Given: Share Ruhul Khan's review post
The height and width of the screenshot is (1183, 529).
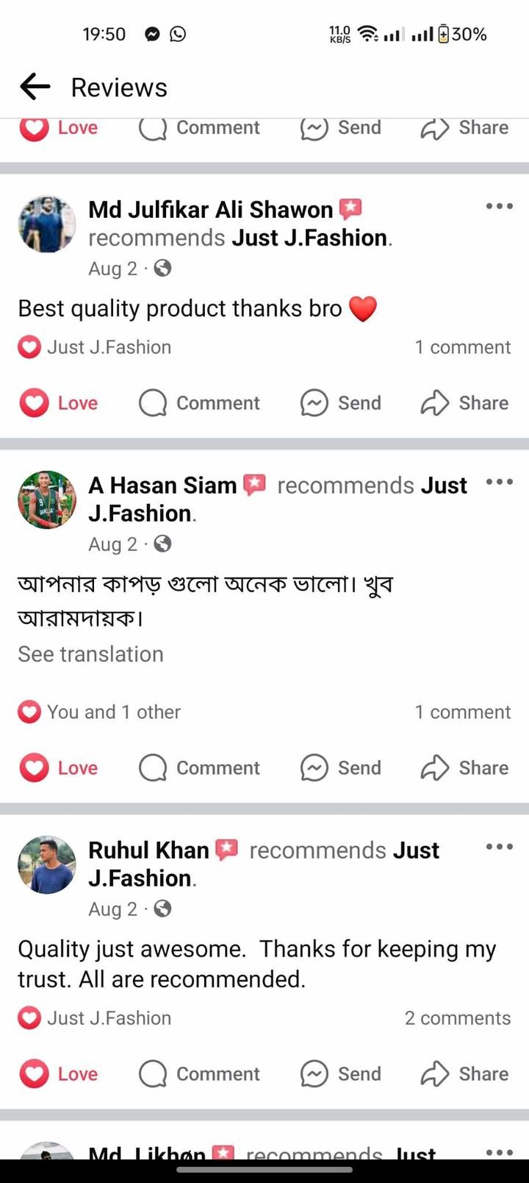Looking at the screenshot, I should point(464,1074).
